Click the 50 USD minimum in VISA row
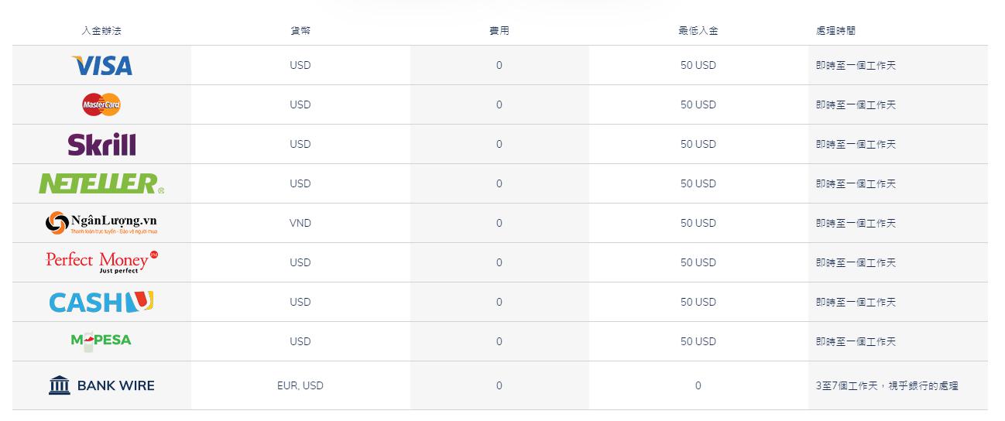Image resolution: width=1005 pixels, height=421 pixels. (x=698, y=65)
